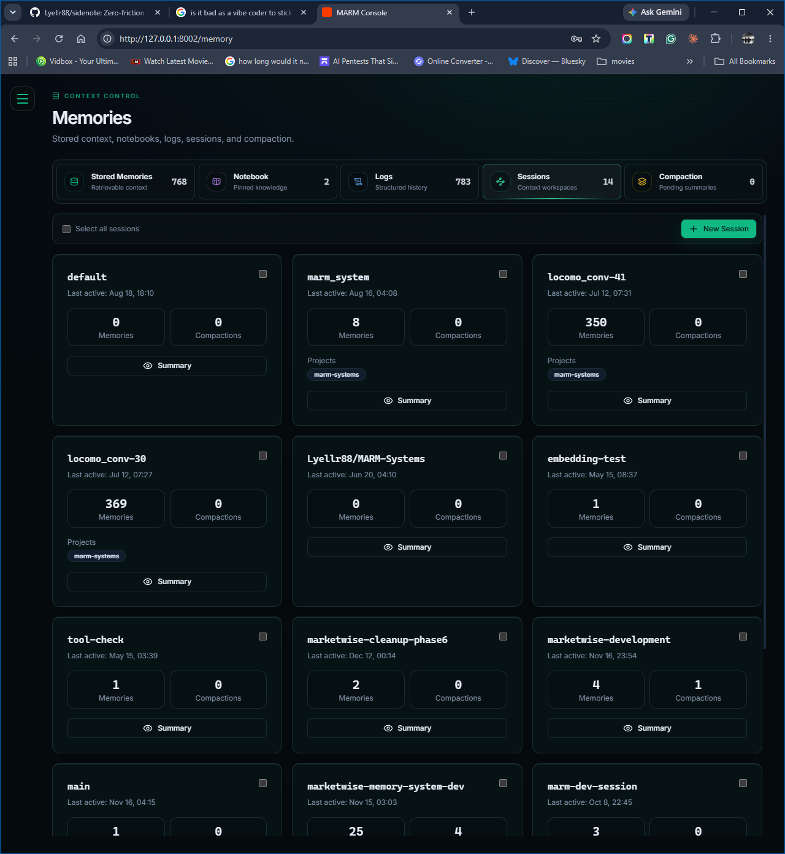Viewport: 785px width, 854px height.
Task: Open the apps grid shortcut in bookmarks bar
Action: (x=13, y=61)
